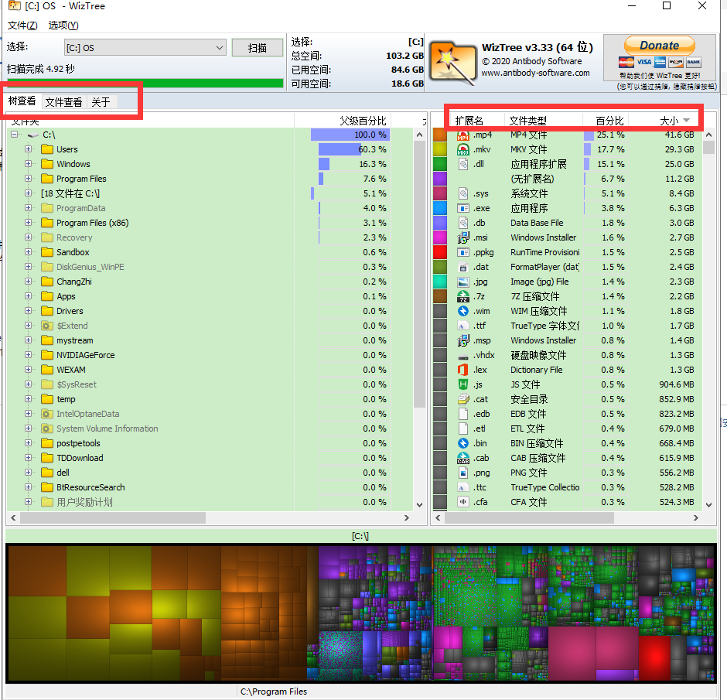This screenshot has height=700, width=727.
Task: Expand the Windows folder tree node
Action: coord(29,164)
